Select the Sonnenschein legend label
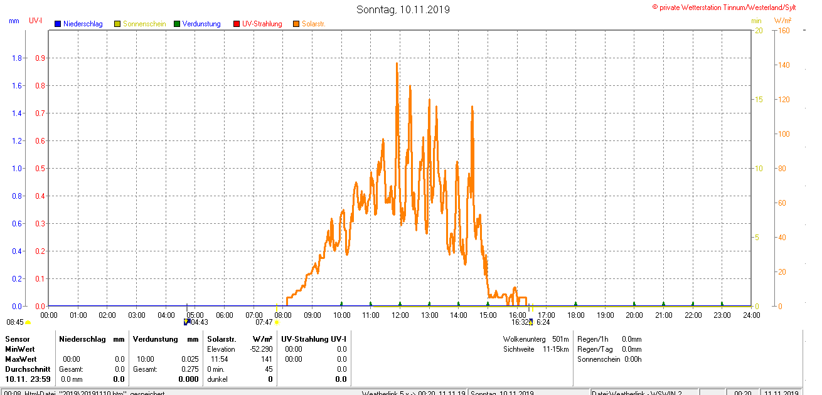This screenshot has width=822, height=395. (144, 24)
